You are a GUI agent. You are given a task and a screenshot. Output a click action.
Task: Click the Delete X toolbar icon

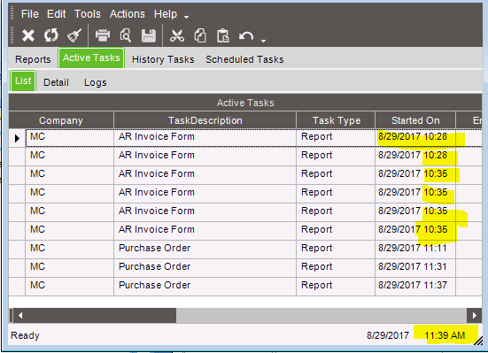coord(28,35)
